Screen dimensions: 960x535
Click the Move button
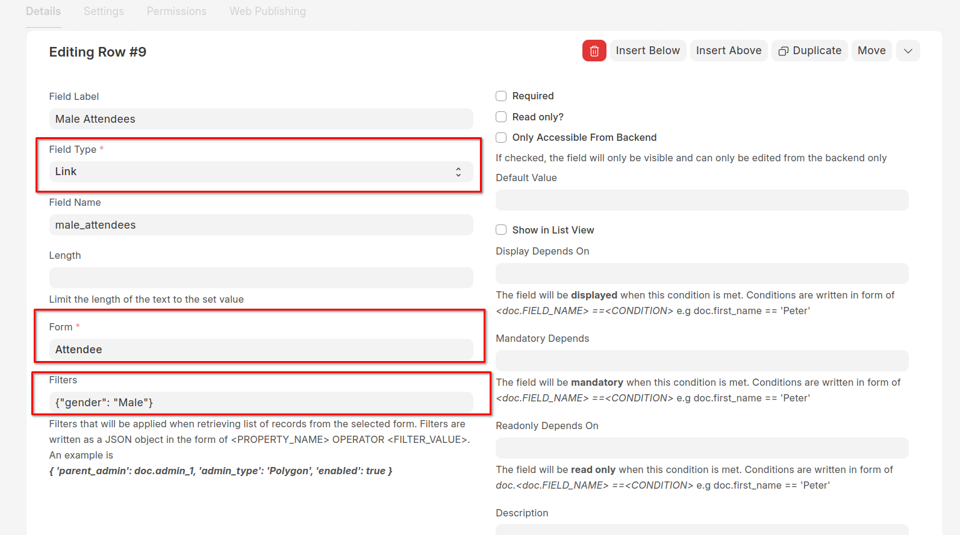click(x=871, y=51)
